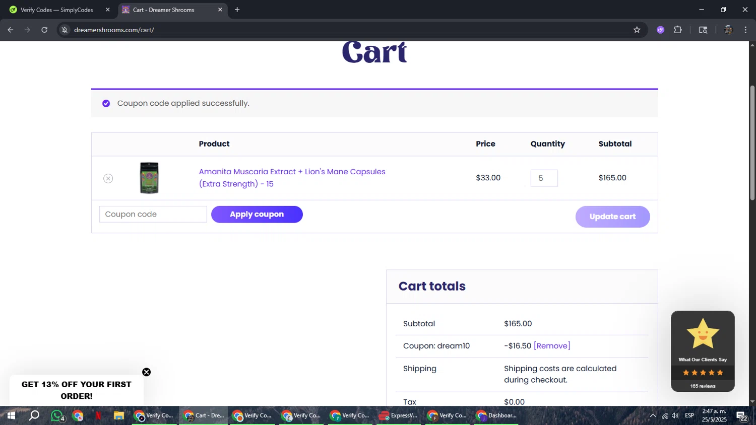View site information icon in address bar
This screenshot has height=425, width=756.
65,30
